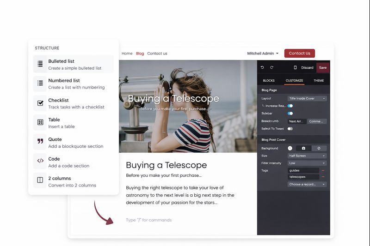Switch to the Blocks tab
The height and width of the screenshot is (246, 370).
269,80
